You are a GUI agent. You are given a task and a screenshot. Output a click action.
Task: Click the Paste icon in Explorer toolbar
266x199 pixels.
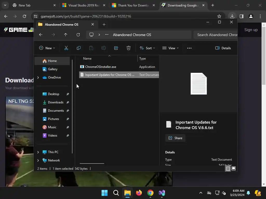coord(91,48)
